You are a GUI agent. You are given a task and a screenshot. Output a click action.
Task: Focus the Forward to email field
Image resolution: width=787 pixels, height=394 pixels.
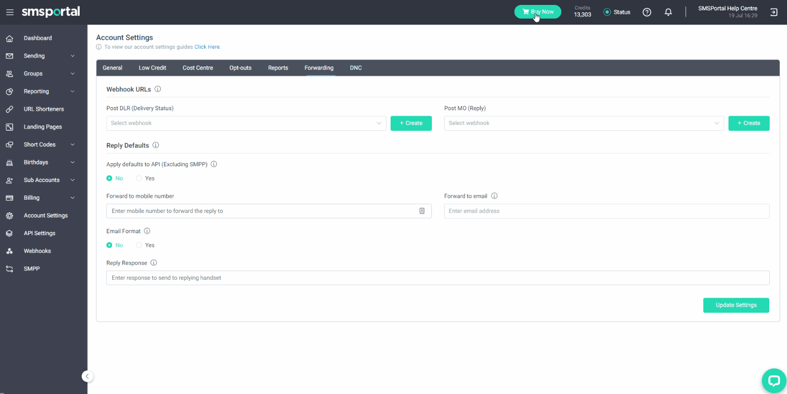[607, 211]
